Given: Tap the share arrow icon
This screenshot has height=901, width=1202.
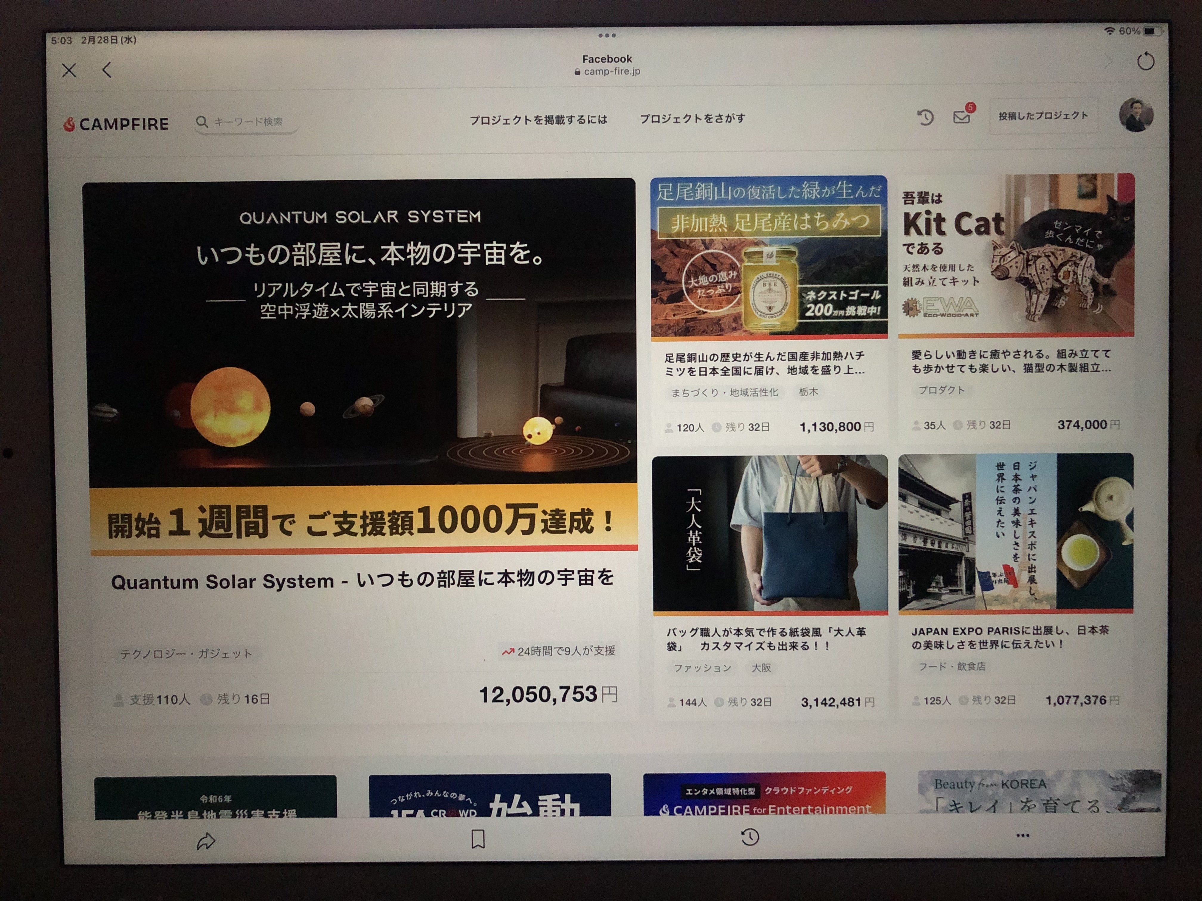Looking at the screenshot, I should (x=206, y=841).
